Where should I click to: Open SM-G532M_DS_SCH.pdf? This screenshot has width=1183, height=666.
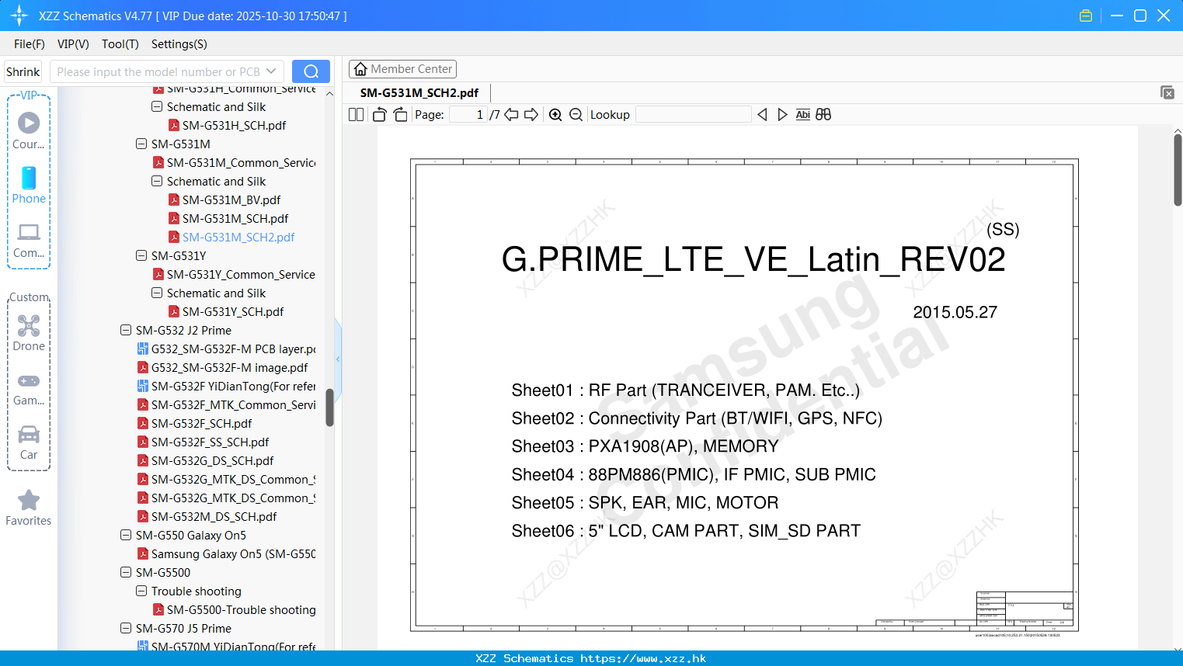214,516
